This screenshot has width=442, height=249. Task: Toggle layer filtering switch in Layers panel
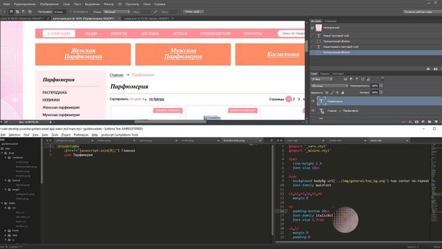[x=382, y=79]
